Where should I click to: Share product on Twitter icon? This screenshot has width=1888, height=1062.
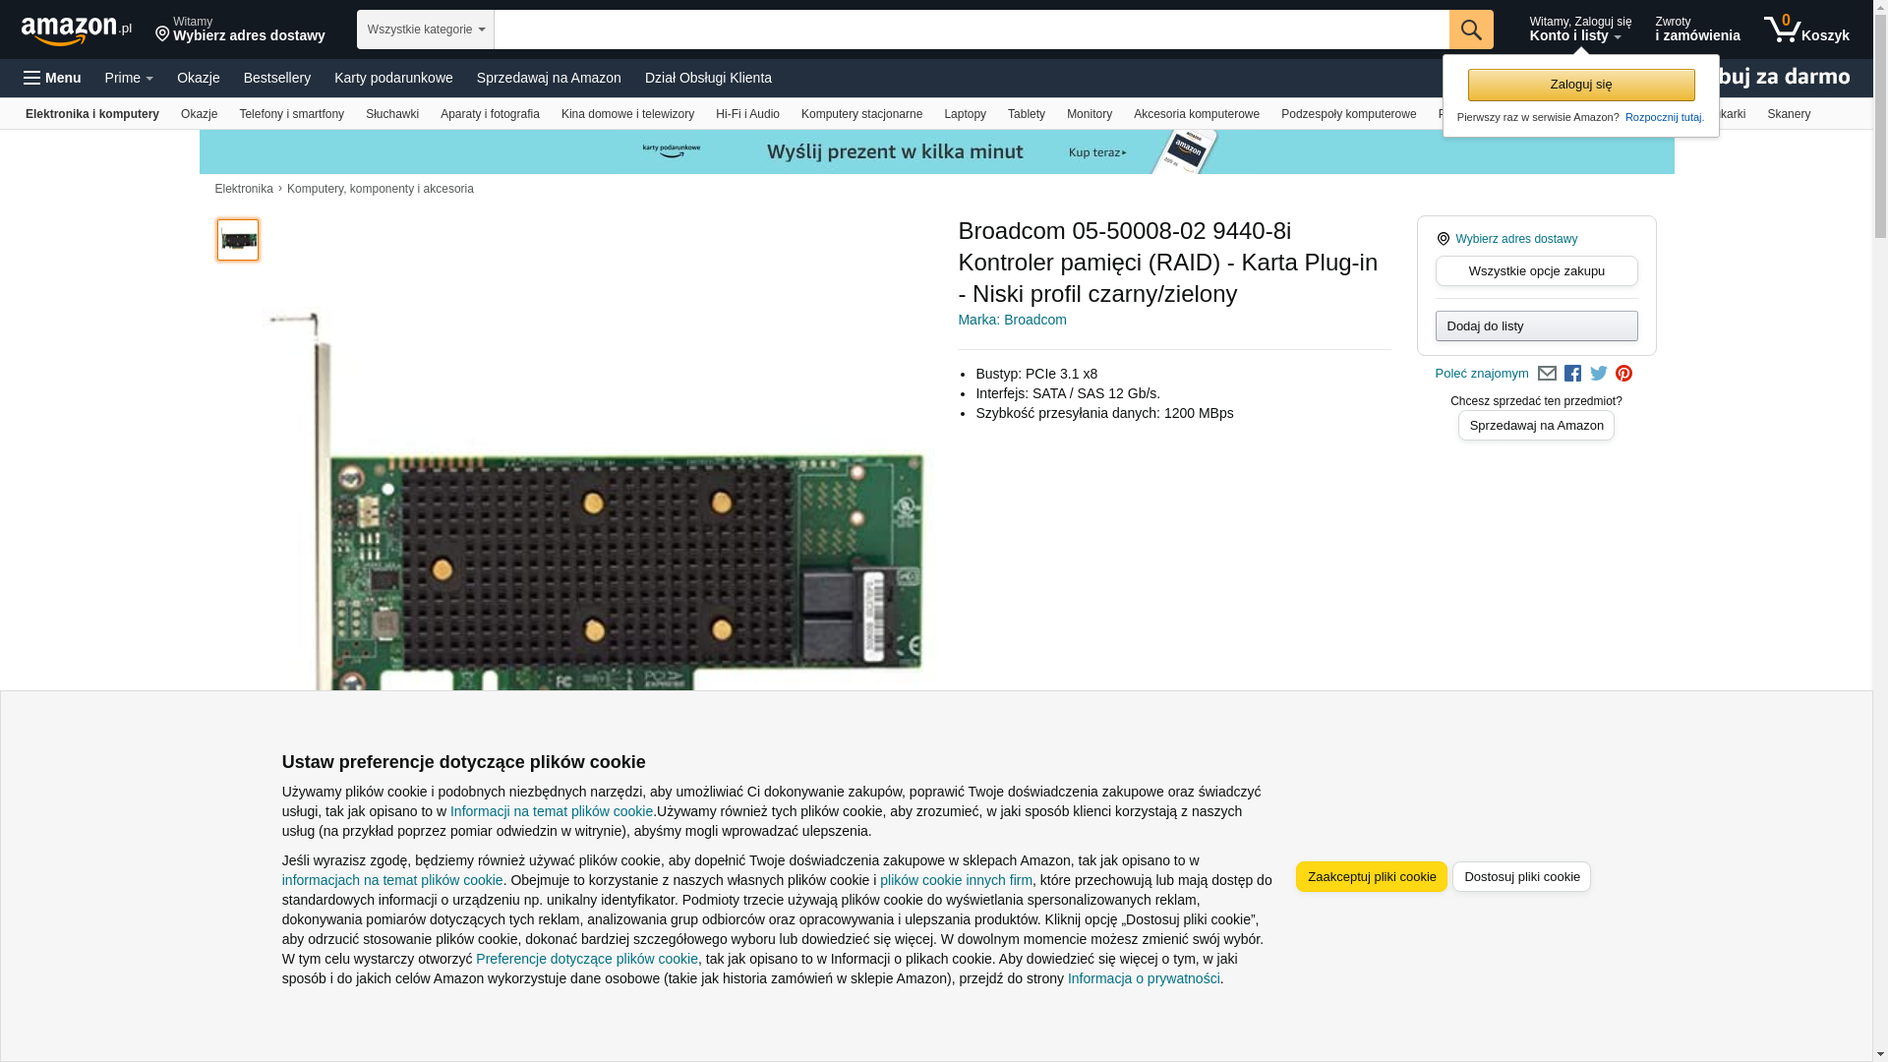[x=1598, y=374]
